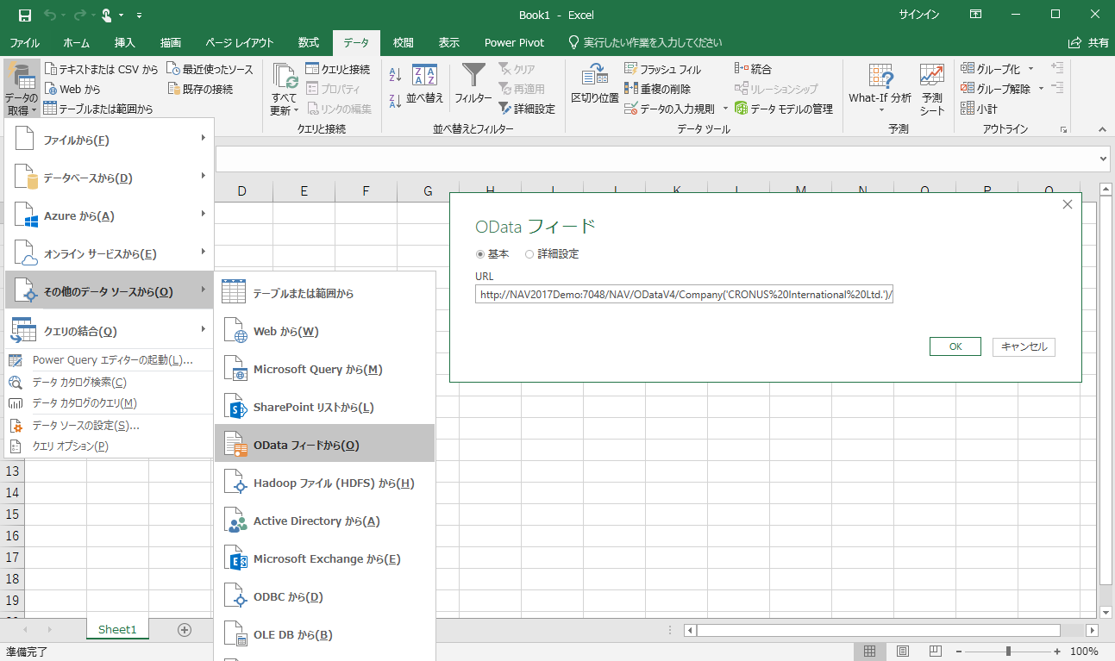This screenshot has height=661, width=1115.
Task: Open the データの取得 dropdown
Action: pyautogui.click(x=21, y=88)
